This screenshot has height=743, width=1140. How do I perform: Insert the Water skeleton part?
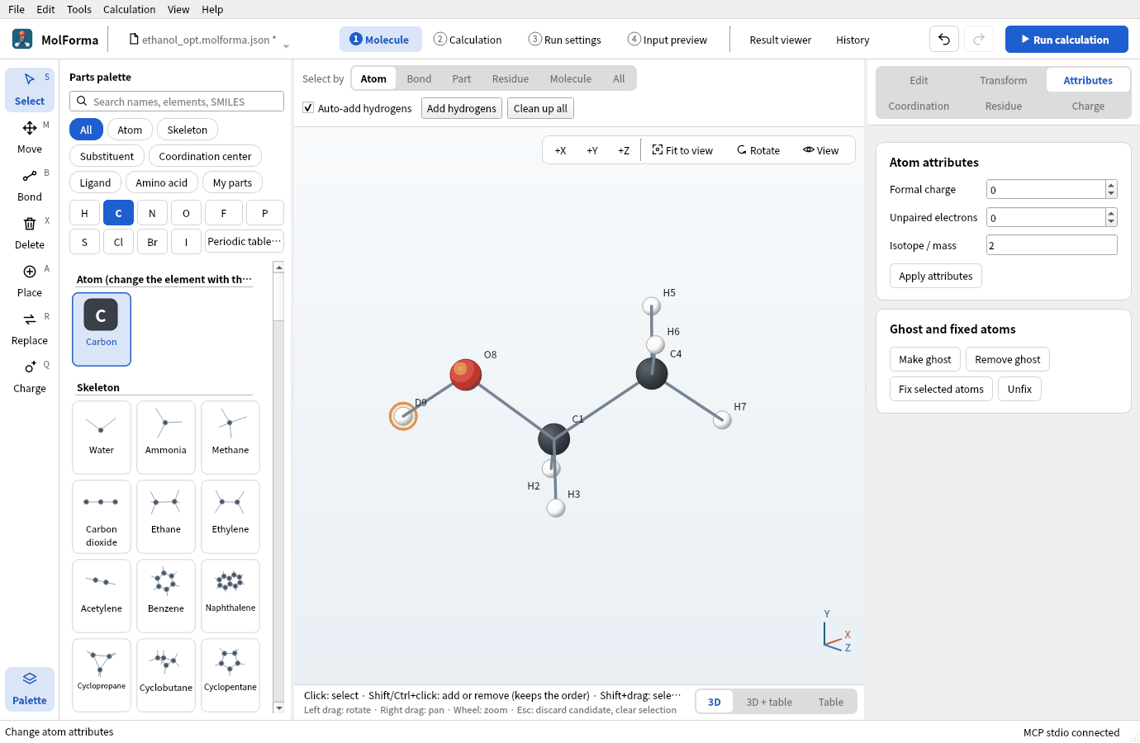(x=102, y=438)
